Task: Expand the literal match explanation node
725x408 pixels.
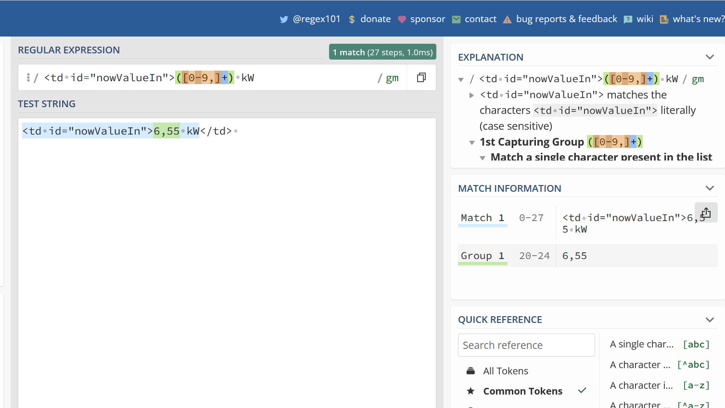Action: (x=471, y=95)
